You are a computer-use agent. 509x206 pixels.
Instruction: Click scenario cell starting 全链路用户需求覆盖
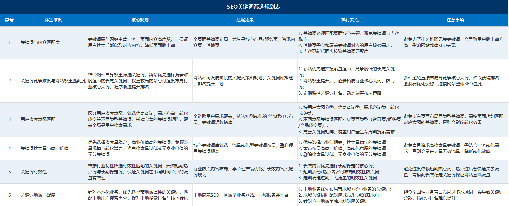click(245, 119)
